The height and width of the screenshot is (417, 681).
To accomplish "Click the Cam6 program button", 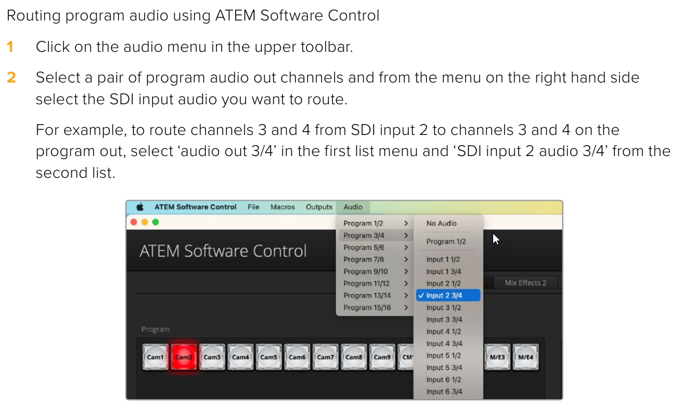I will [x=297, y=357].
